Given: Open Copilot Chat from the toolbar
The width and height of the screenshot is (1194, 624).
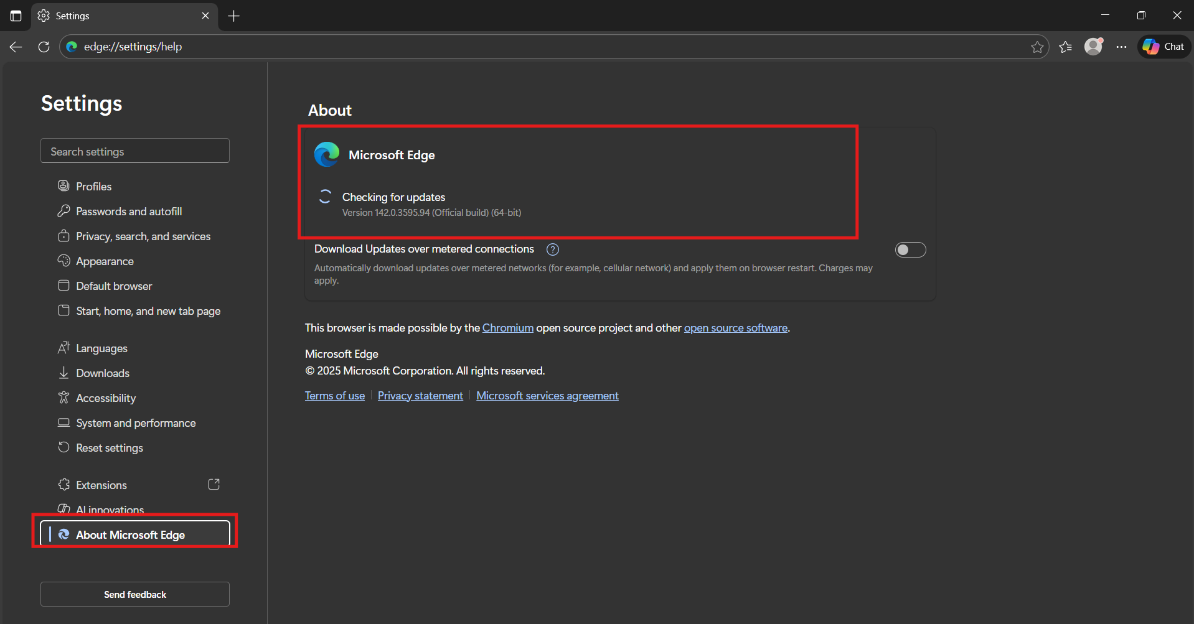Looking at the screenshot, I should [x=1163, y=46].
